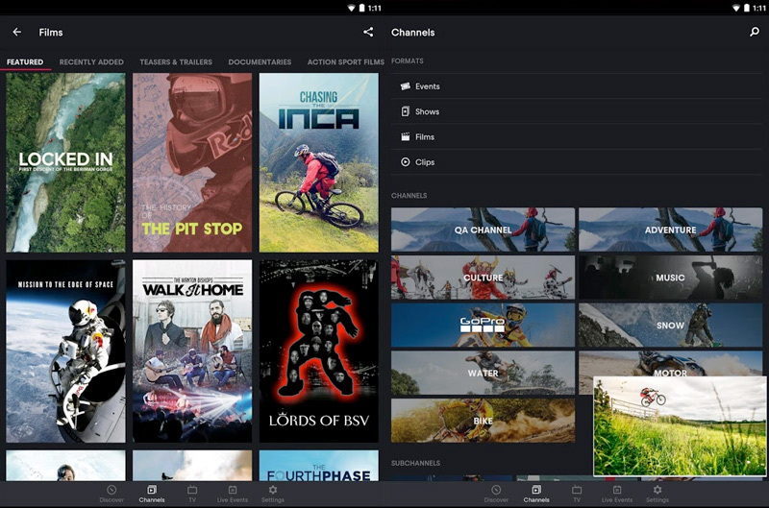Switch to the Recently Added tab

[91, 62]
